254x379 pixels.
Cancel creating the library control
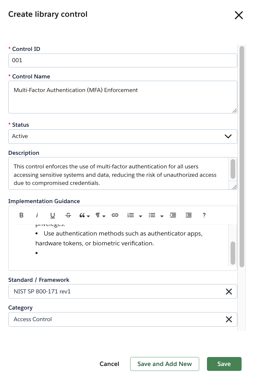tap(109, 364)
